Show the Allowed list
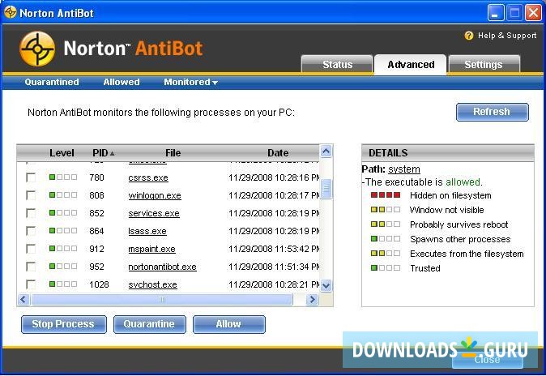 pyautogui.click(x=122, y=82)
